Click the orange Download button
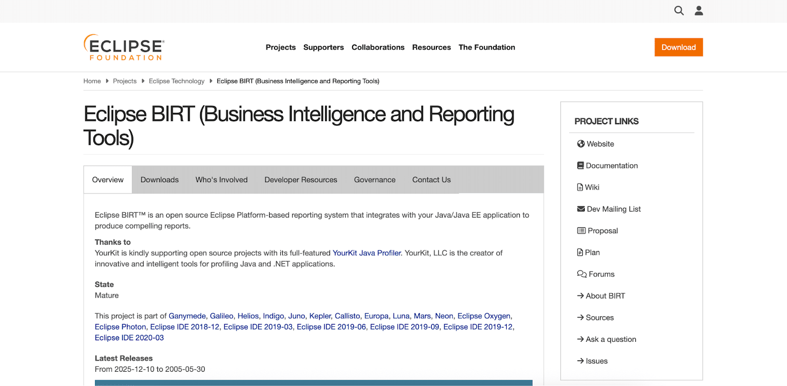This screenshot has width=787, height=386. (x=678, y=47)
